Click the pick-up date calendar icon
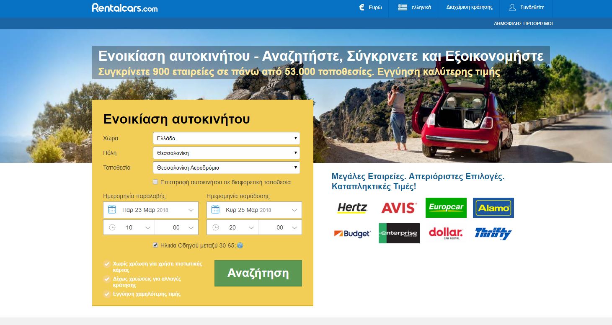Screen dimensions: 612x325 (x=112, y=209)
